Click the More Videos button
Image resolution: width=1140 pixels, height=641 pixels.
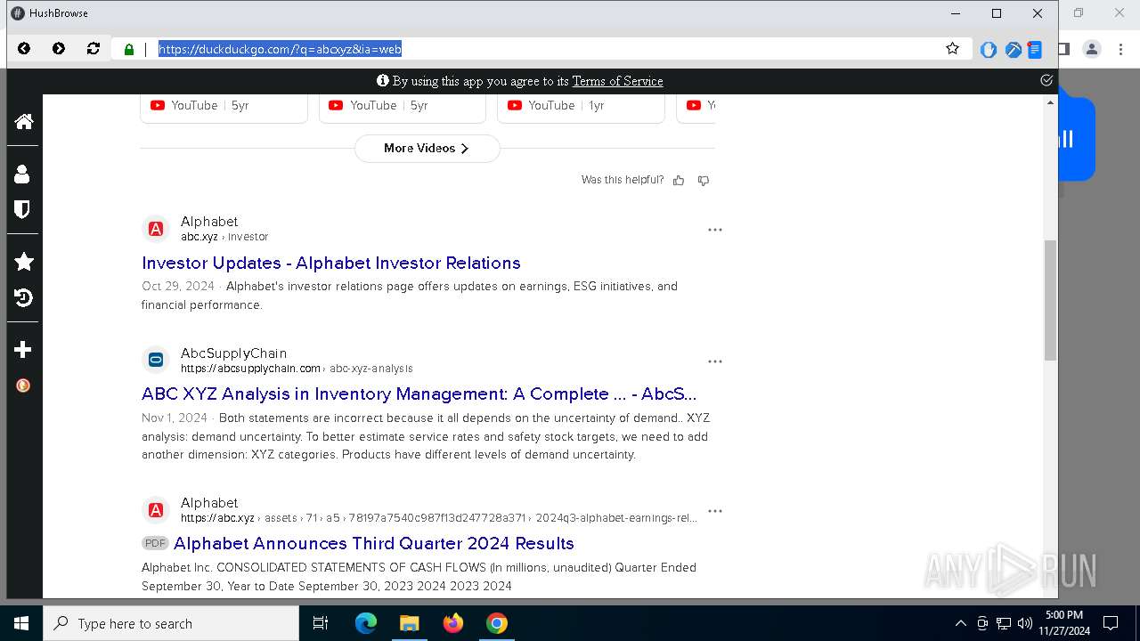pos(427,149)
